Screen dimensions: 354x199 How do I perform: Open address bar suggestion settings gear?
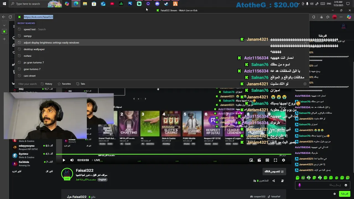[305, 84]
